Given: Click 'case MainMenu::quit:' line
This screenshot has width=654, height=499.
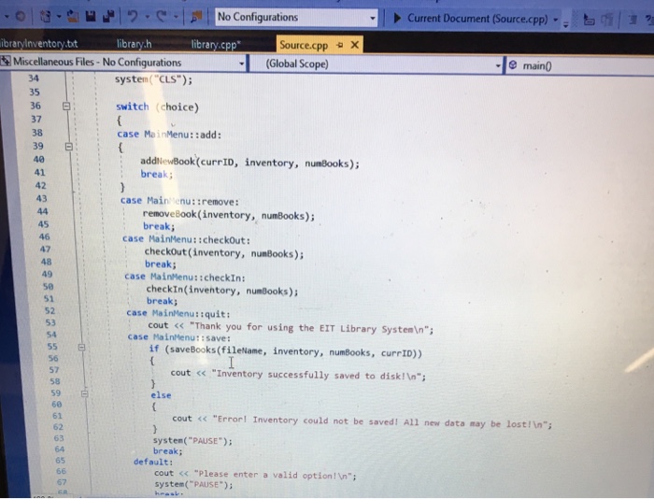Looking at the screenshot, I should tap(178, 313).
